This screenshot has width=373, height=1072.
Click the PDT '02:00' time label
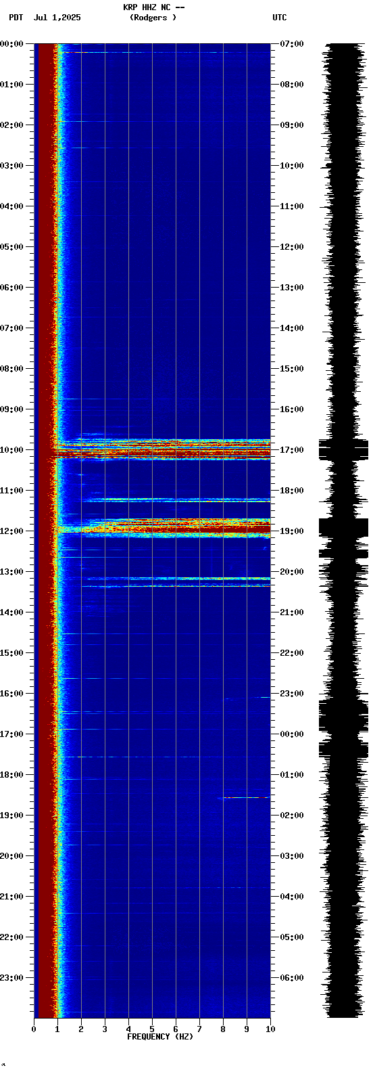[12, 125]
